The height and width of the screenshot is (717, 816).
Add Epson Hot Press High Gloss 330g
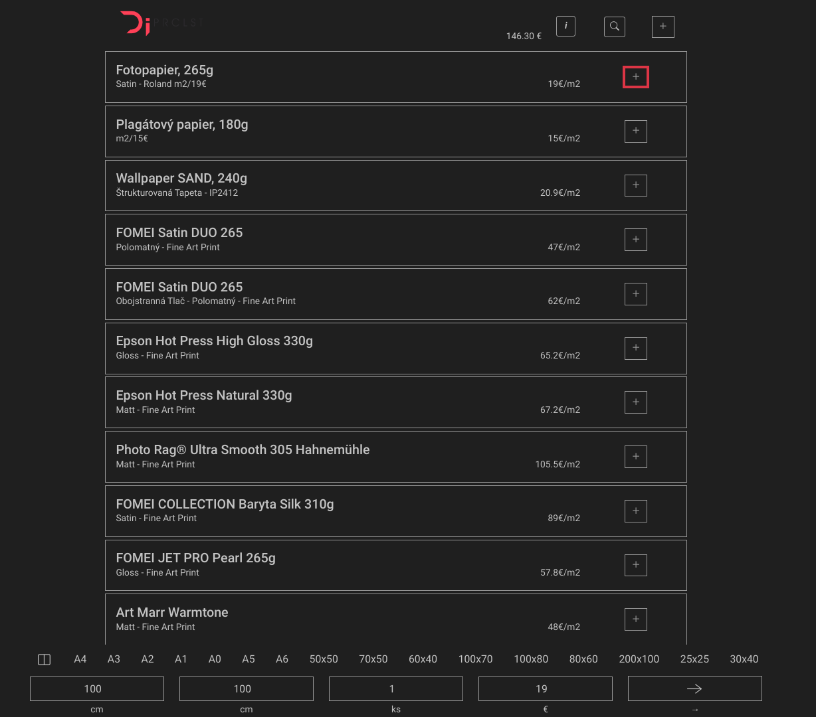click(636, 348)
